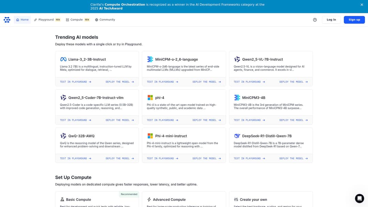This screenshot has height=207, width=368.
Task: Deploy the MiniCPM-o-2_6-language model
Action: coord(207,82)
